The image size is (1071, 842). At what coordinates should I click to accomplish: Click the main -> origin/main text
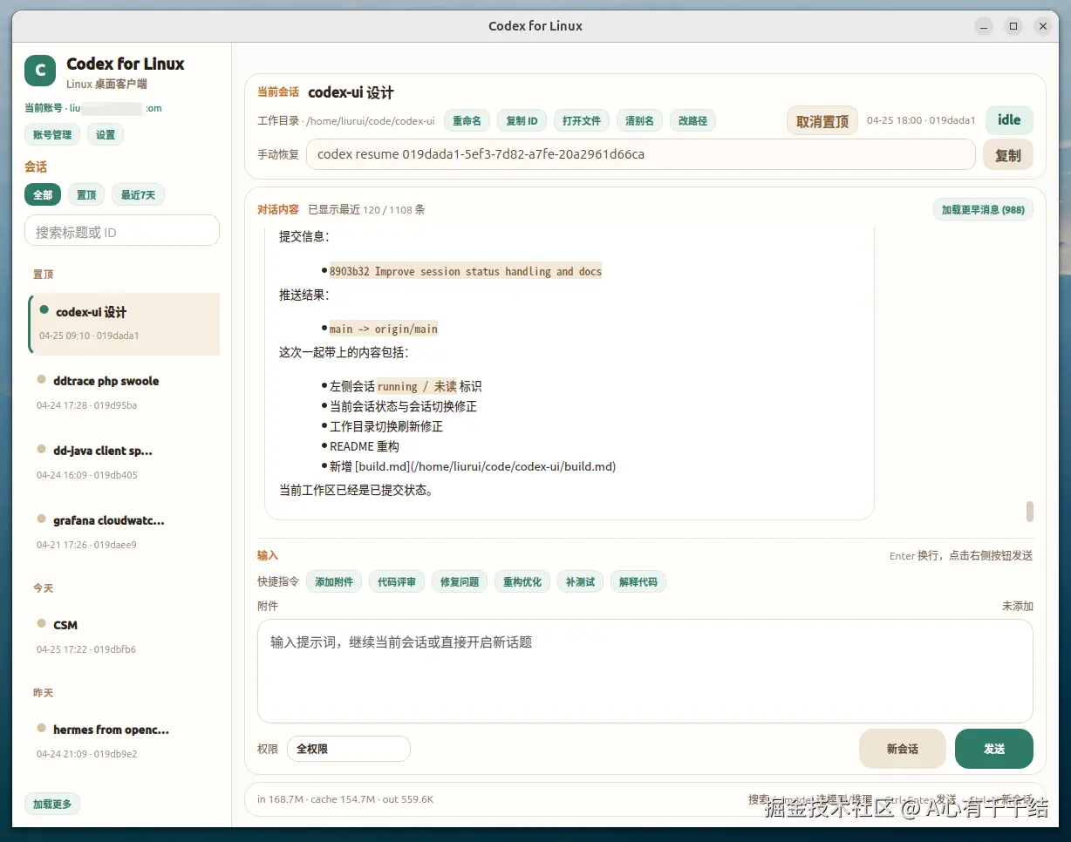384,329
